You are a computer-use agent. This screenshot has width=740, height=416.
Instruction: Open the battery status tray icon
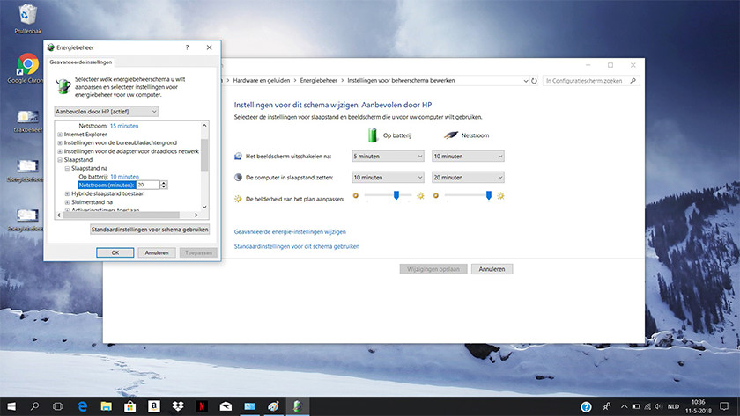636,406
